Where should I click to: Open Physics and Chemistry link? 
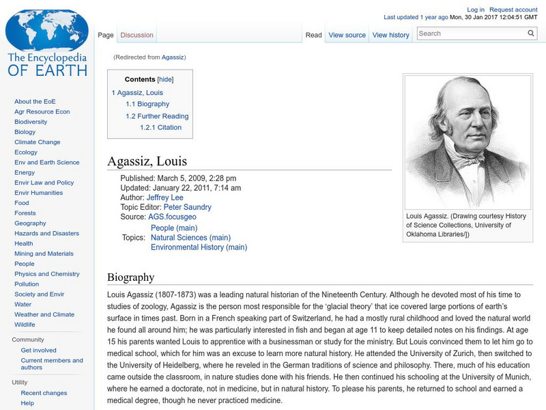coord(47,274)
